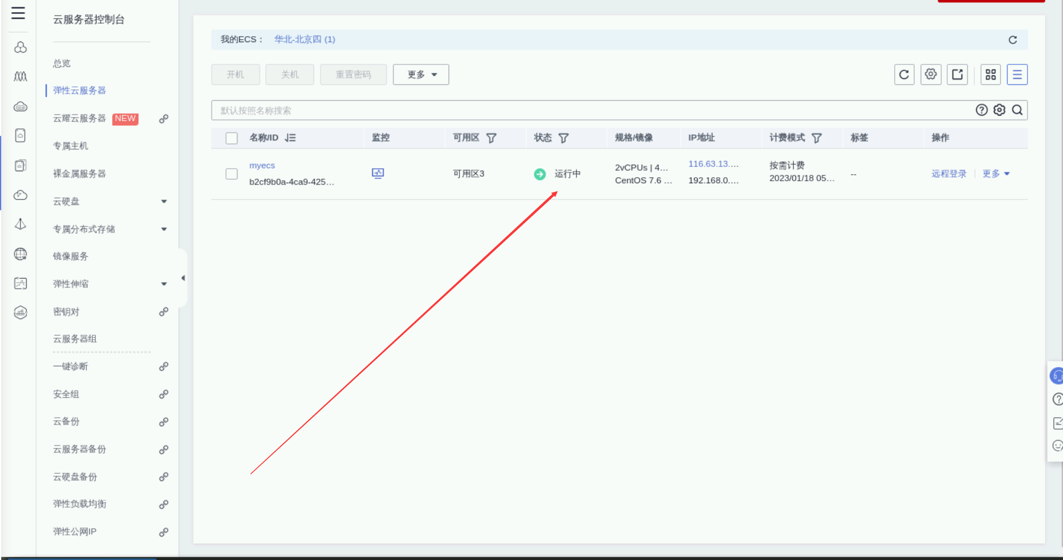Expand the 更多 actions for myecs row
Viewport: 1063px width, 560px height.
pyautogui.click(x=996, y=174)
